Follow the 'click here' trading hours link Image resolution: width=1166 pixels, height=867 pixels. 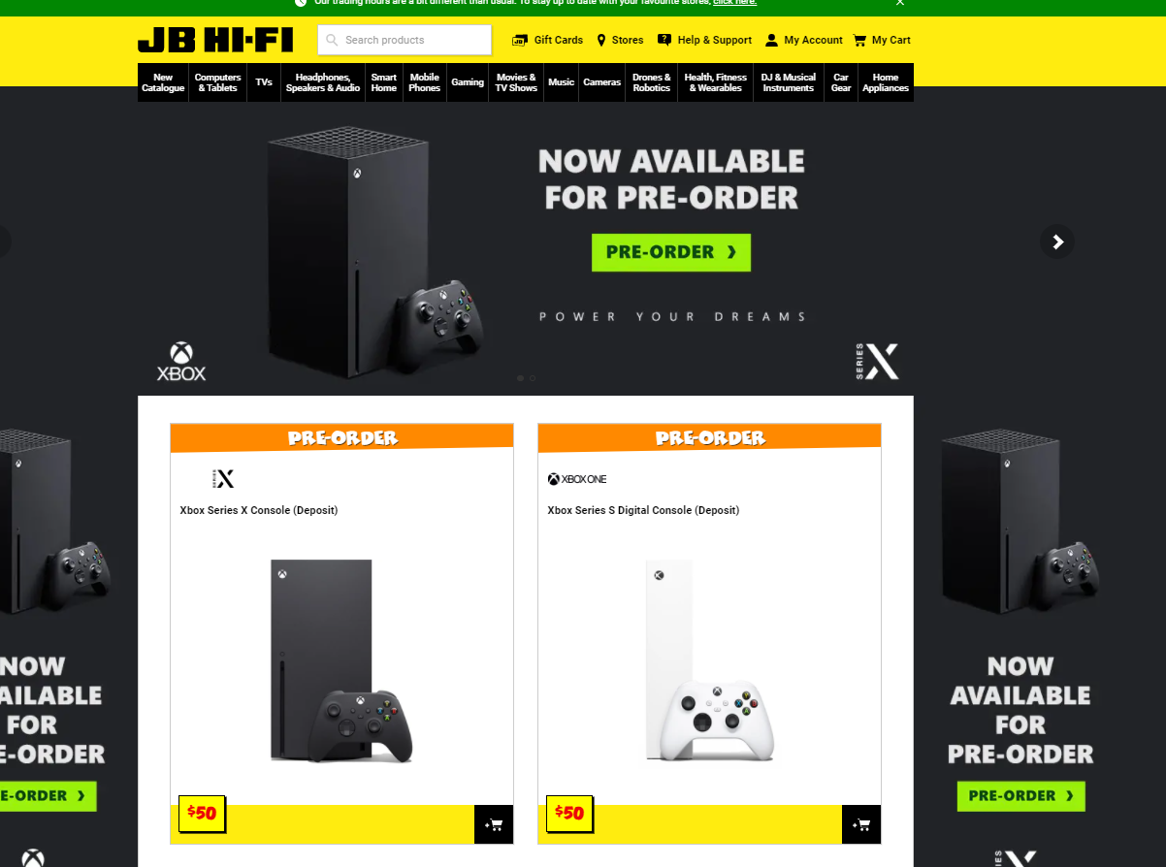[734, 3]
